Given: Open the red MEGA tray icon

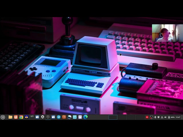Looking at the screenshot, I should tap(147, 117).
